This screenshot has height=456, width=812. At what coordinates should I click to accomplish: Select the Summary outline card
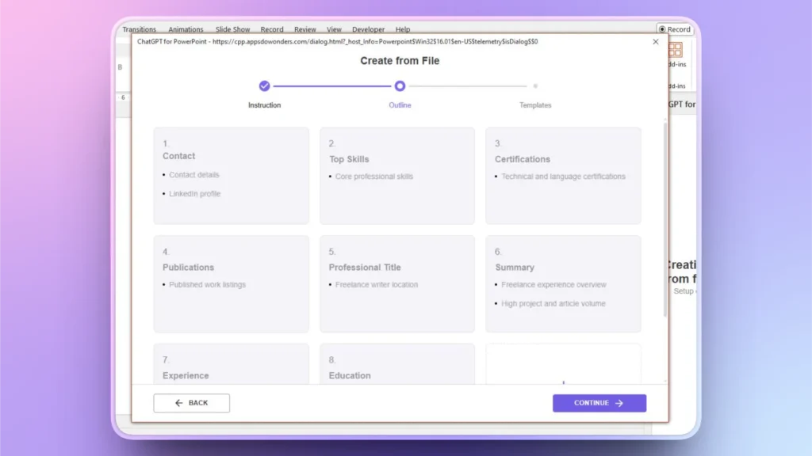pyautogui.click(x=563, y=283)
